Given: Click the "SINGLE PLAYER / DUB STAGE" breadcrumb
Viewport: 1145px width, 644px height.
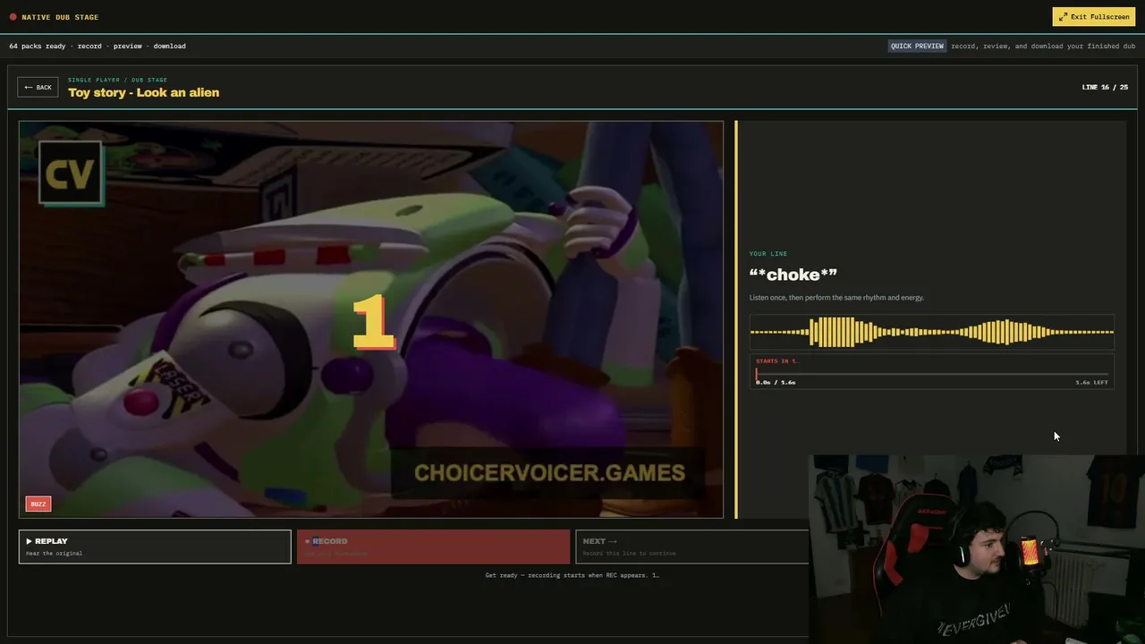Looking at the screenshot, I should pyautogui.click(x=117, y=80).
